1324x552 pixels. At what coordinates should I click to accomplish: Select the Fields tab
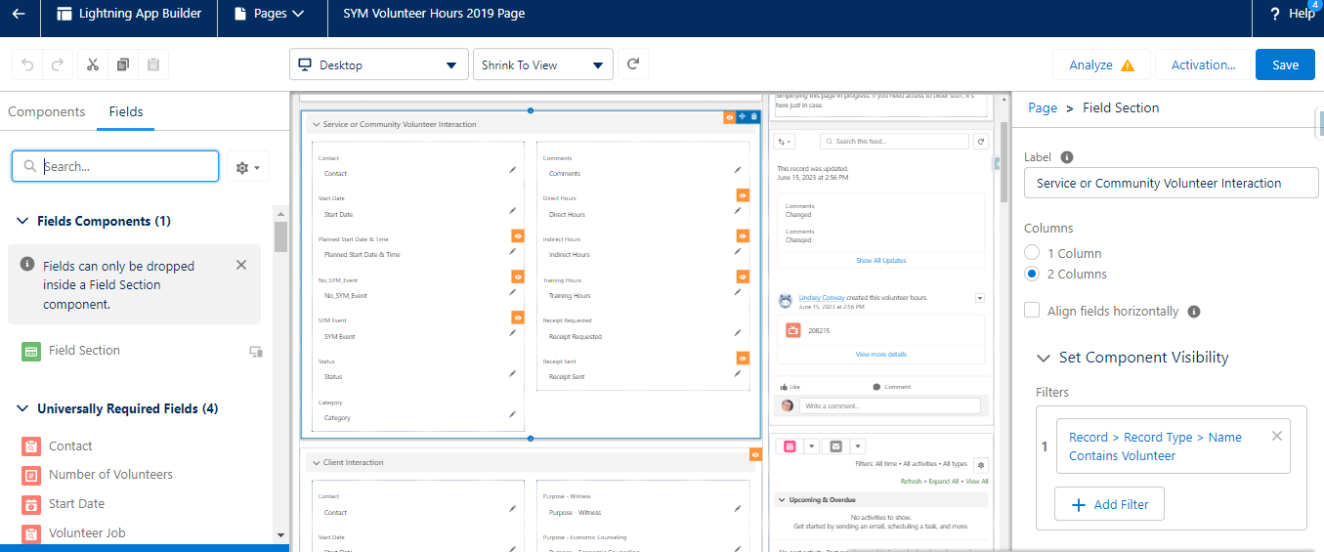(126, 111)
